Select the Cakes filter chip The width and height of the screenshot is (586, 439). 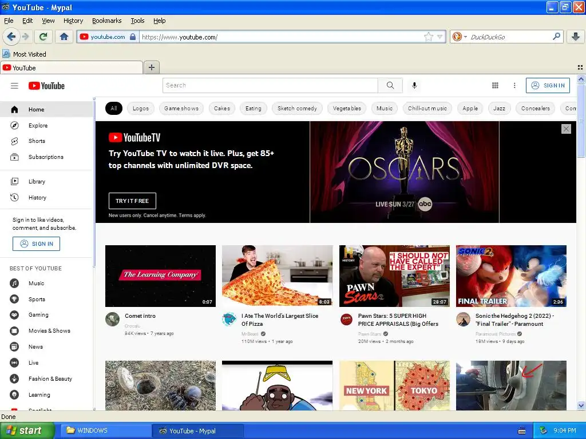222,108
